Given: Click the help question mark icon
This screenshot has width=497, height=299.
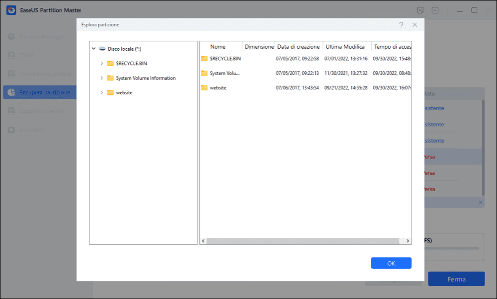Looking at the screenshot, I should pyautogui.click(x=401, y=24).
